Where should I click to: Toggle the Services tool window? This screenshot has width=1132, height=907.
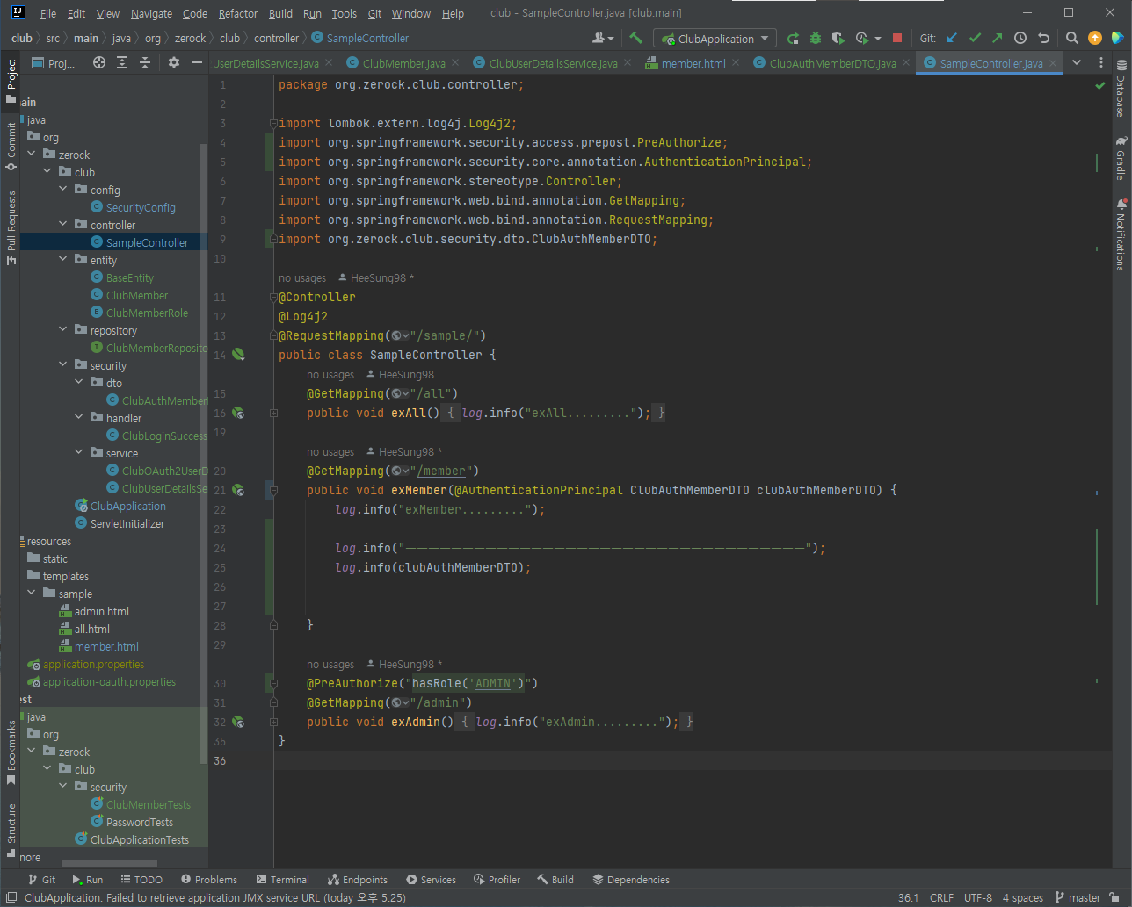pyautogui.click(x=431, y=879)
